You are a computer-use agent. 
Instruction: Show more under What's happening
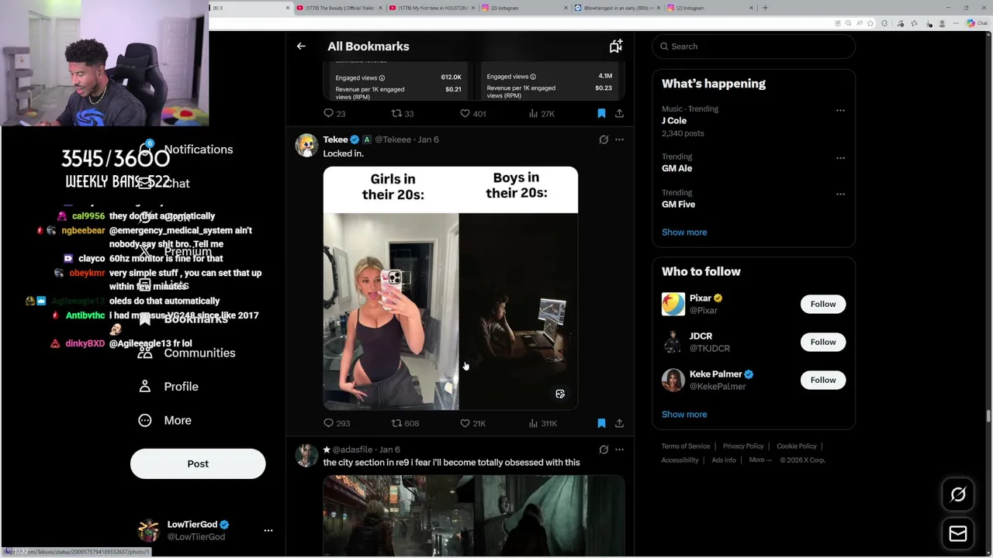click(684, 232)
